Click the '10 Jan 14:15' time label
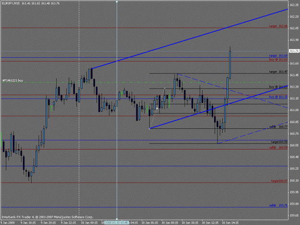Screen dimensions: 300x225 [x=230, y=223]
